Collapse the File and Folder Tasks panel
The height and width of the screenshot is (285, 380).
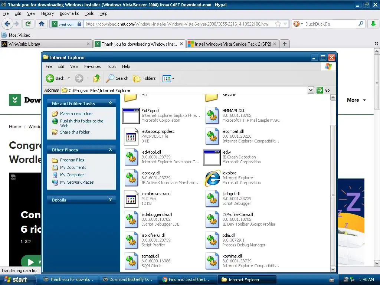tap(110, 103)
